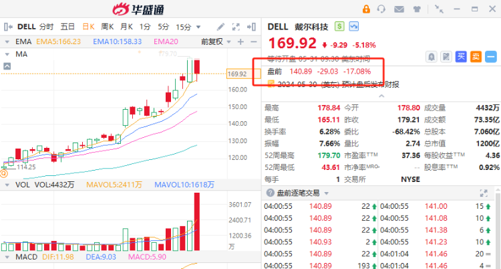The image size is (501, 269).
Task: Set price alert with bell icon
Action: point(432,57)
